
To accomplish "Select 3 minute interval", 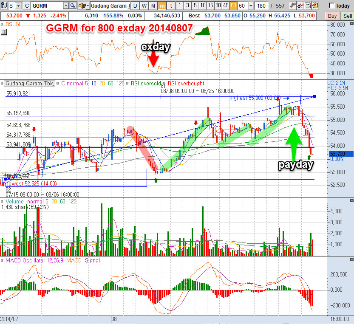I will pos(187,6).
